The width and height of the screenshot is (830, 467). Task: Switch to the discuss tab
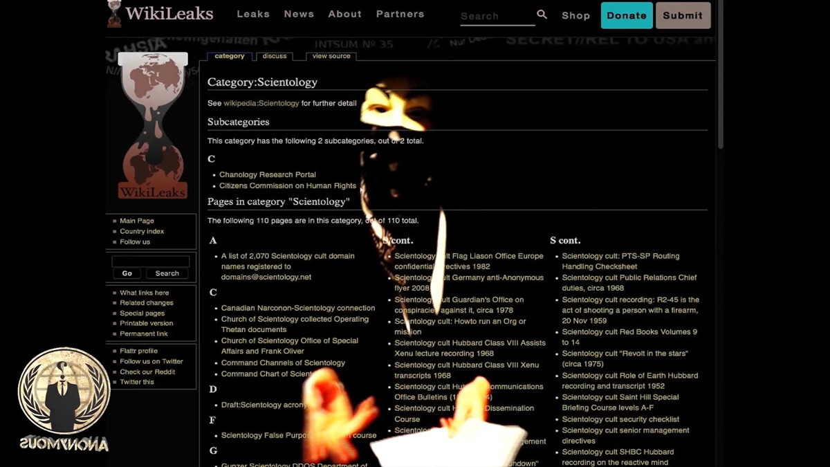(x=275, y=56)
